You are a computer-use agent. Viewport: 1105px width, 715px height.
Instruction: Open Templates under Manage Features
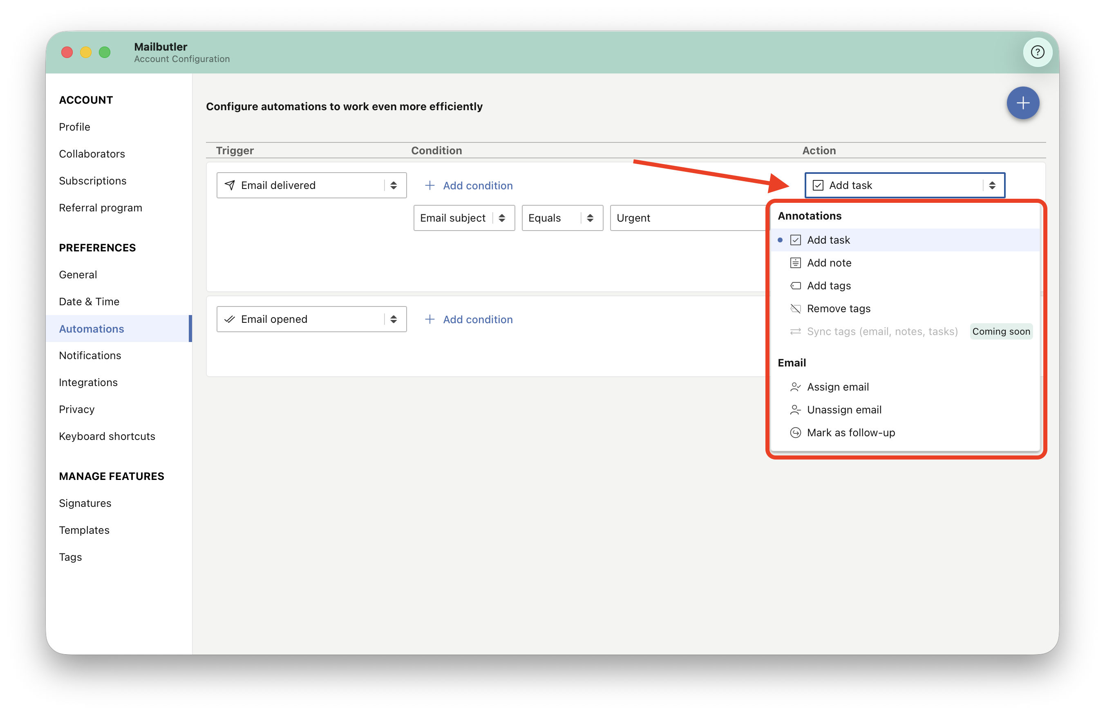[85, 530]
